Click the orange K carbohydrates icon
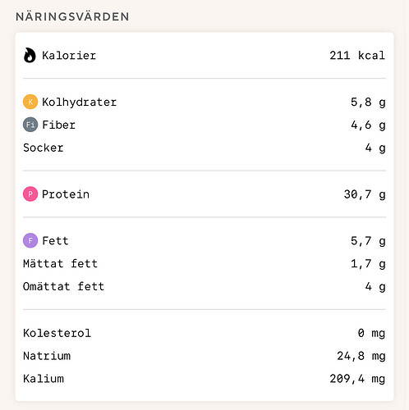Screen dimensions: 409x410 click(x=30, y=102)
